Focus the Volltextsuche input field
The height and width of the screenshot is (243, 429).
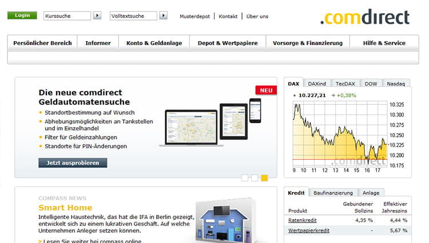[x=133, y=16]
